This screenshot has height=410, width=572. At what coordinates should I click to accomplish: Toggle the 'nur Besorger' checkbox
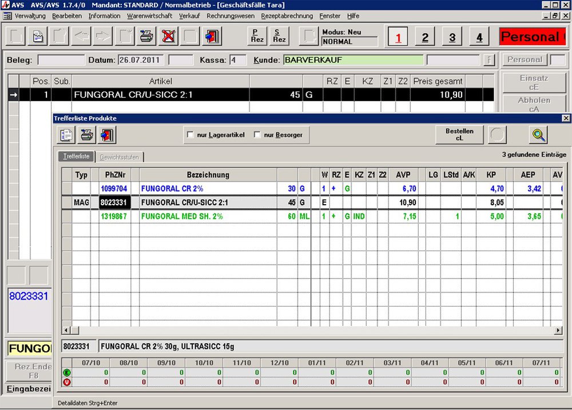pyautogui.click(x=257, y=135)
